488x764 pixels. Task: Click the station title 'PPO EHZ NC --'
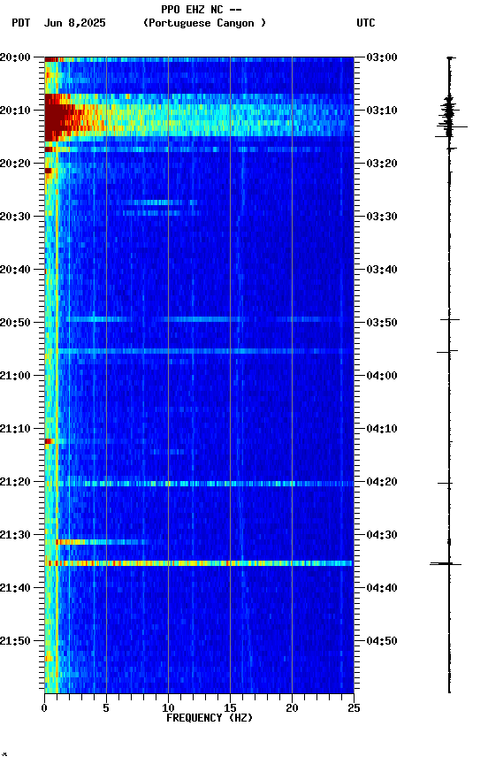tap(202, 9)
